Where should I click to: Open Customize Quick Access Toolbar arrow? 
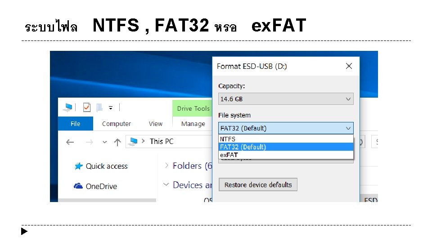111,108
